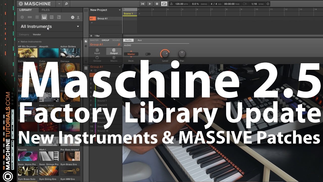Screen dimensions: 323x182
Task: Enable the record button in the transport
Action: pyautogui.click(x=157, y=4)
